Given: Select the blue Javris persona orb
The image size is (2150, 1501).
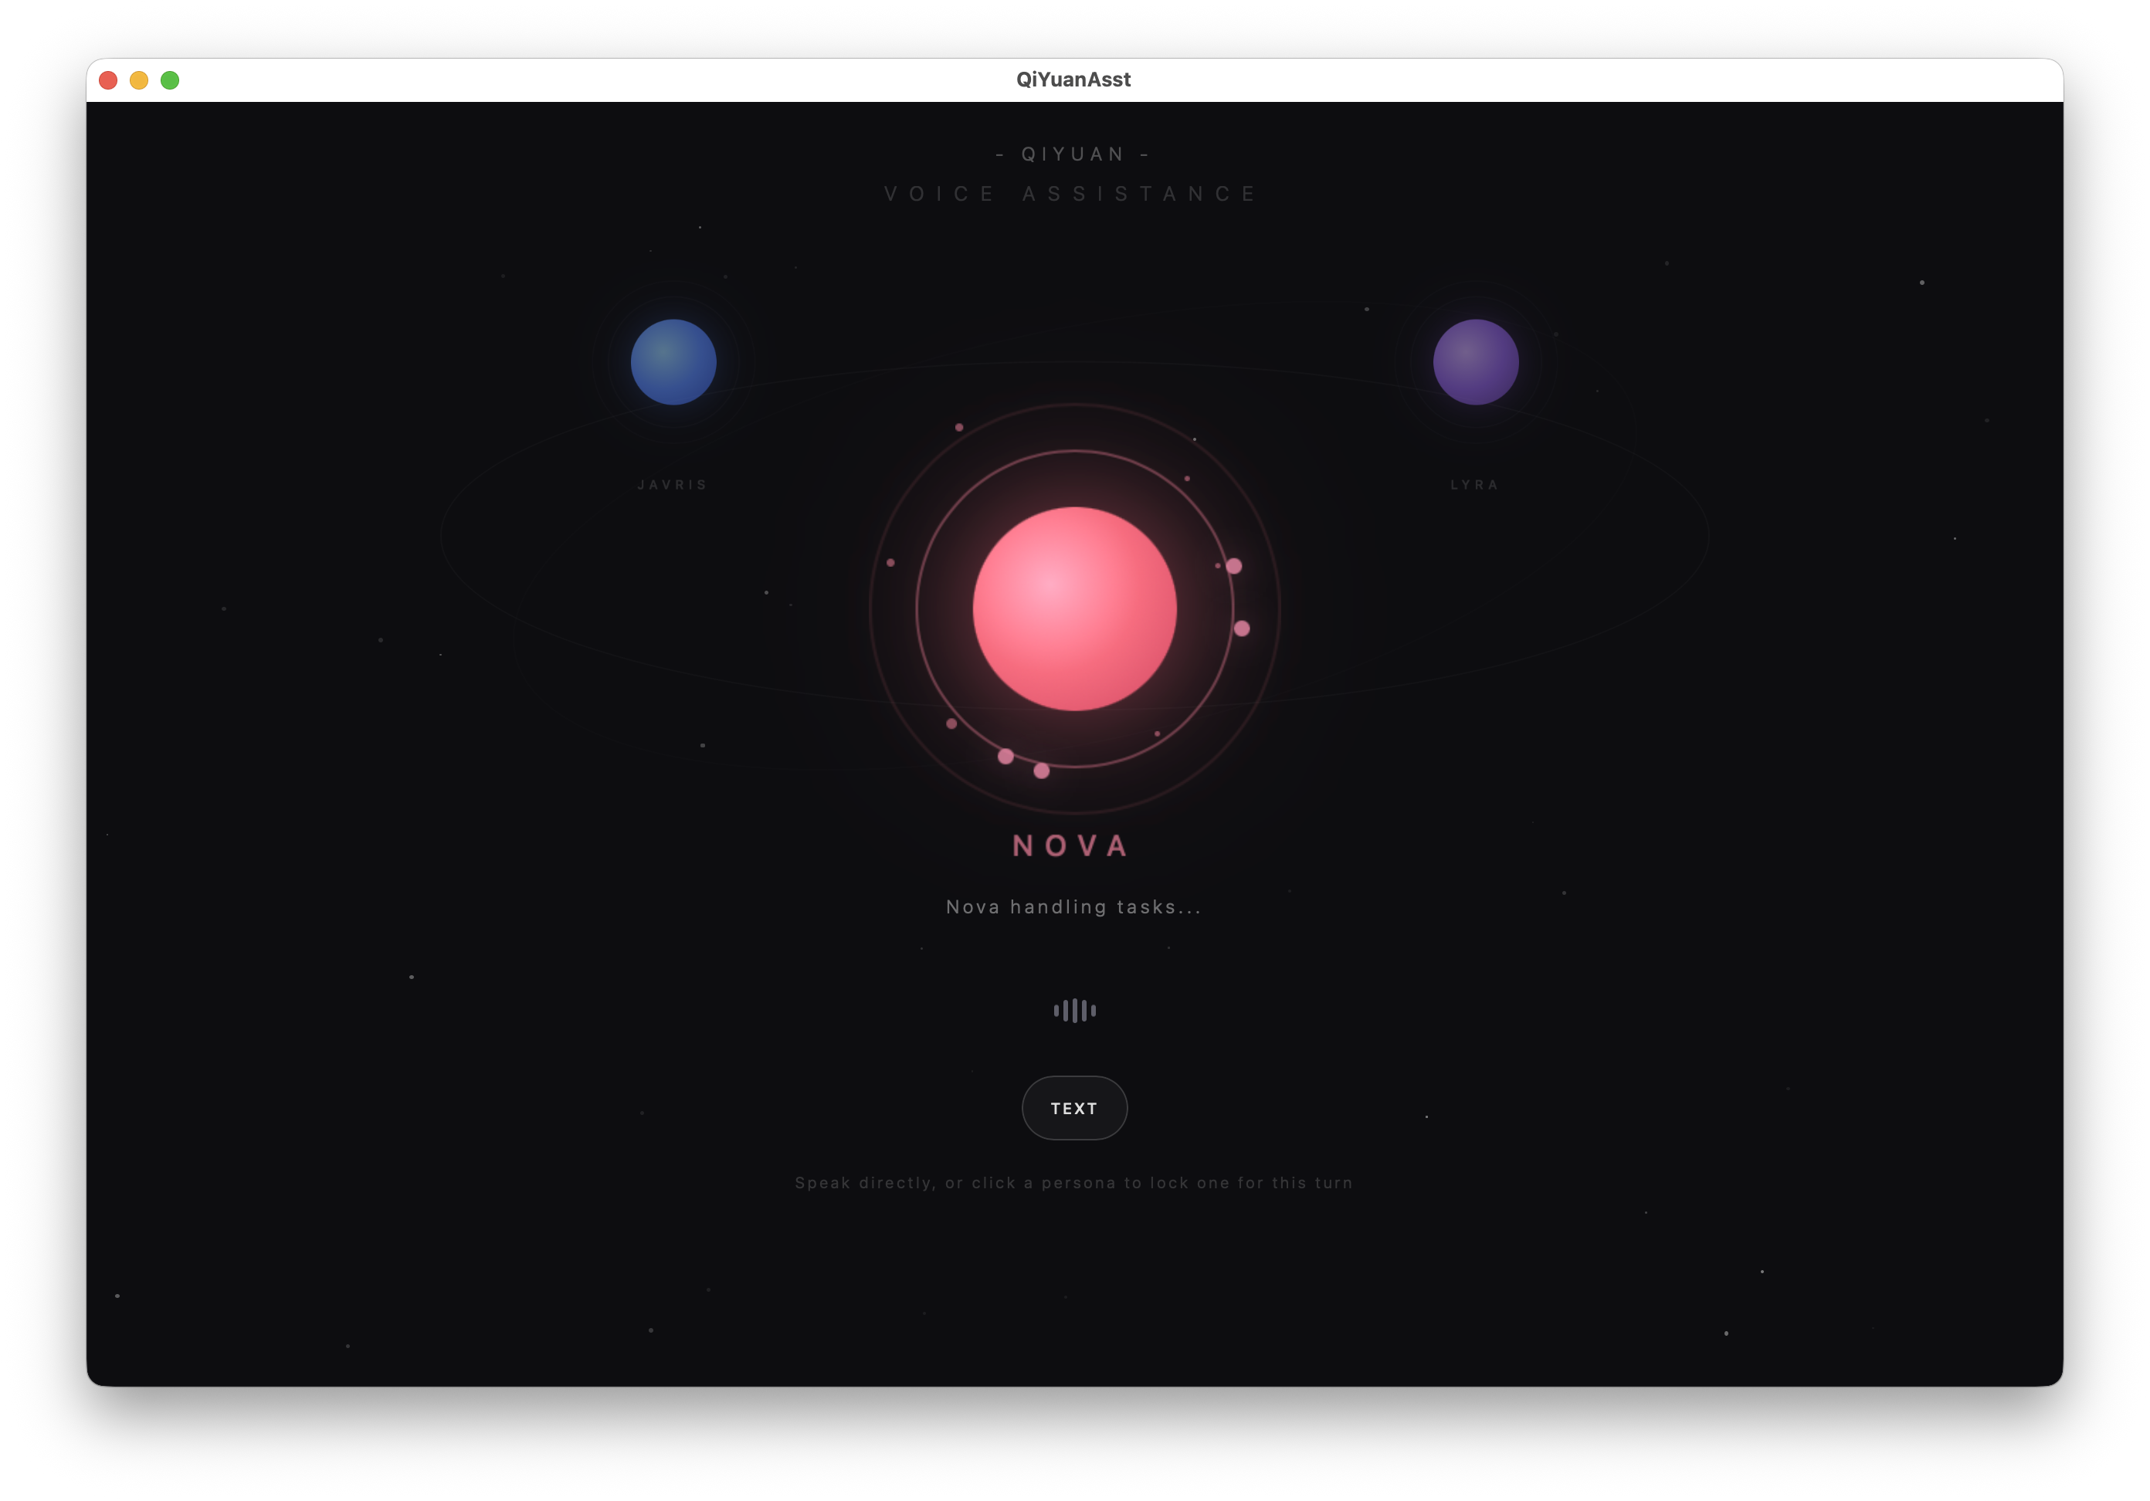Looking at the screenshot, I should 673,362.
